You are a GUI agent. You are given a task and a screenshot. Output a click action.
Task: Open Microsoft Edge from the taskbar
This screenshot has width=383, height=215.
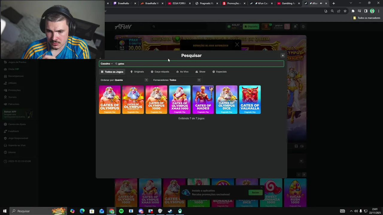82,211
